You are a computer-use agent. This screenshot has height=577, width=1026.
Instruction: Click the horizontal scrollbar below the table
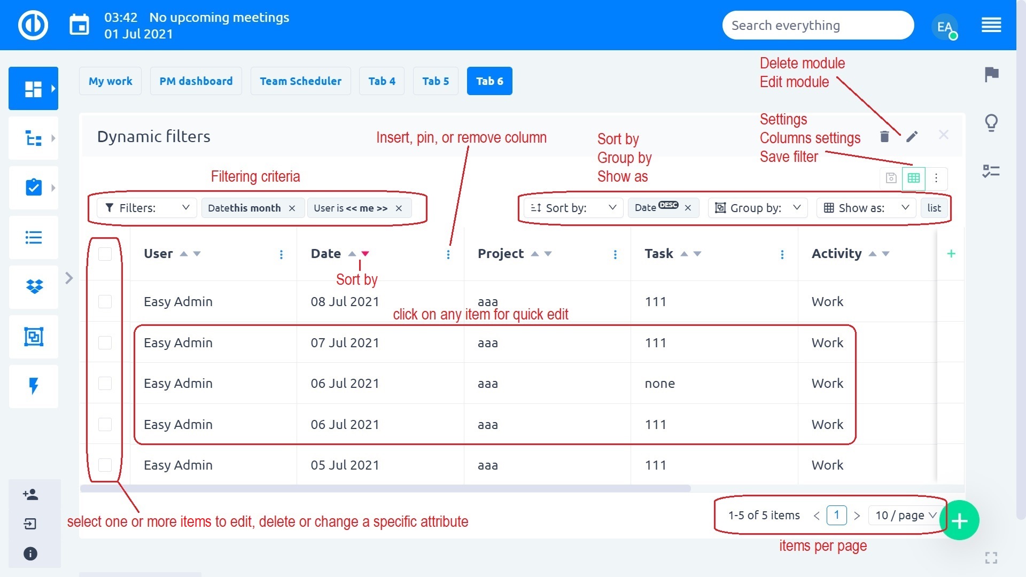click(x=385, y=488)
